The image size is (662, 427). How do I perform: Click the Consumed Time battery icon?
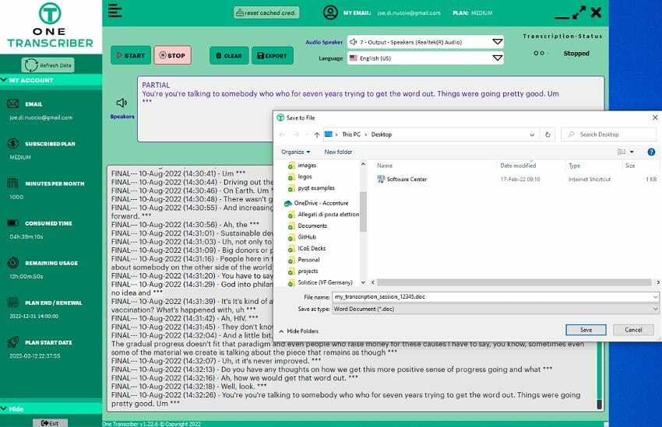pos(12,222)
